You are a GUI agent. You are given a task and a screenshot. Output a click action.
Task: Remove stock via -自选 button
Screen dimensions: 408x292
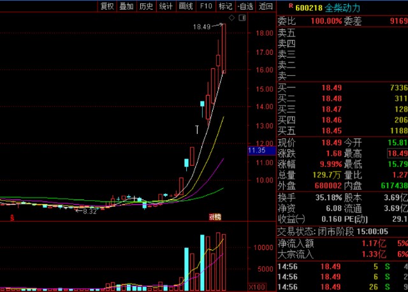pos(245,6)
